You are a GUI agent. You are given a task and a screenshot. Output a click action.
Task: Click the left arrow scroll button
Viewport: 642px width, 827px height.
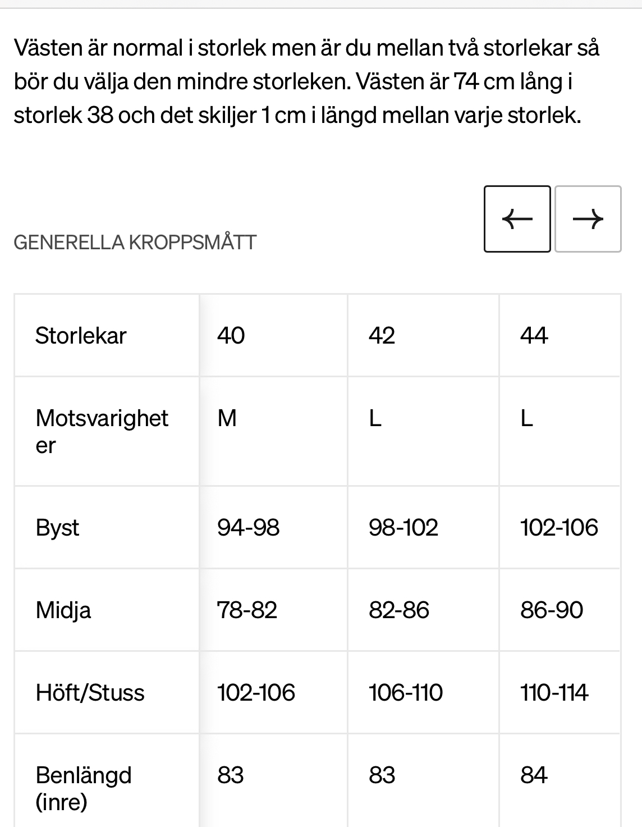point(517,219)
